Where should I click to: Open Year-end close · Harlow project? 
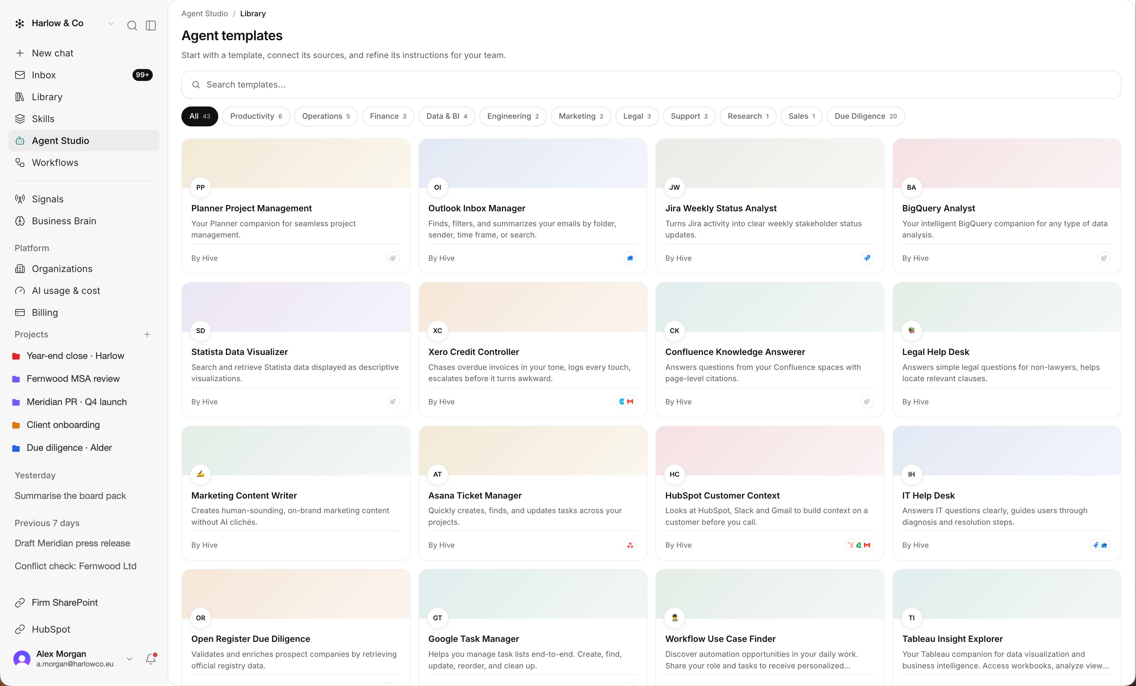coord(83,356)
